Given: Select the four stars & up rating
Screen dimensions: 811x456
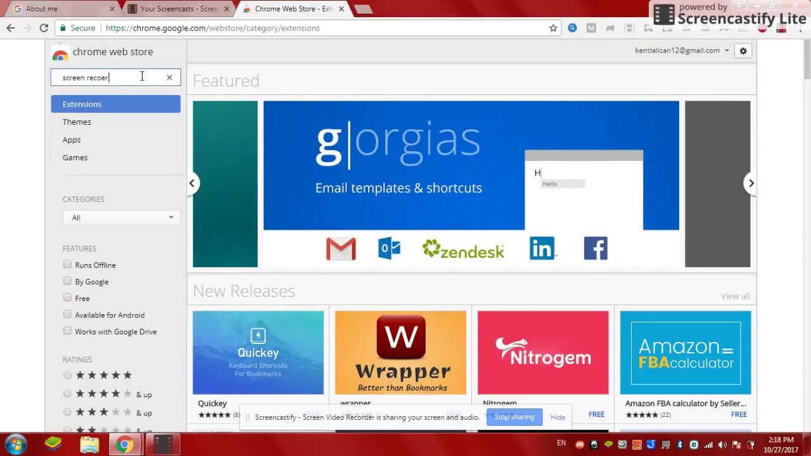Looking at the screenshot, I should 67,393.
